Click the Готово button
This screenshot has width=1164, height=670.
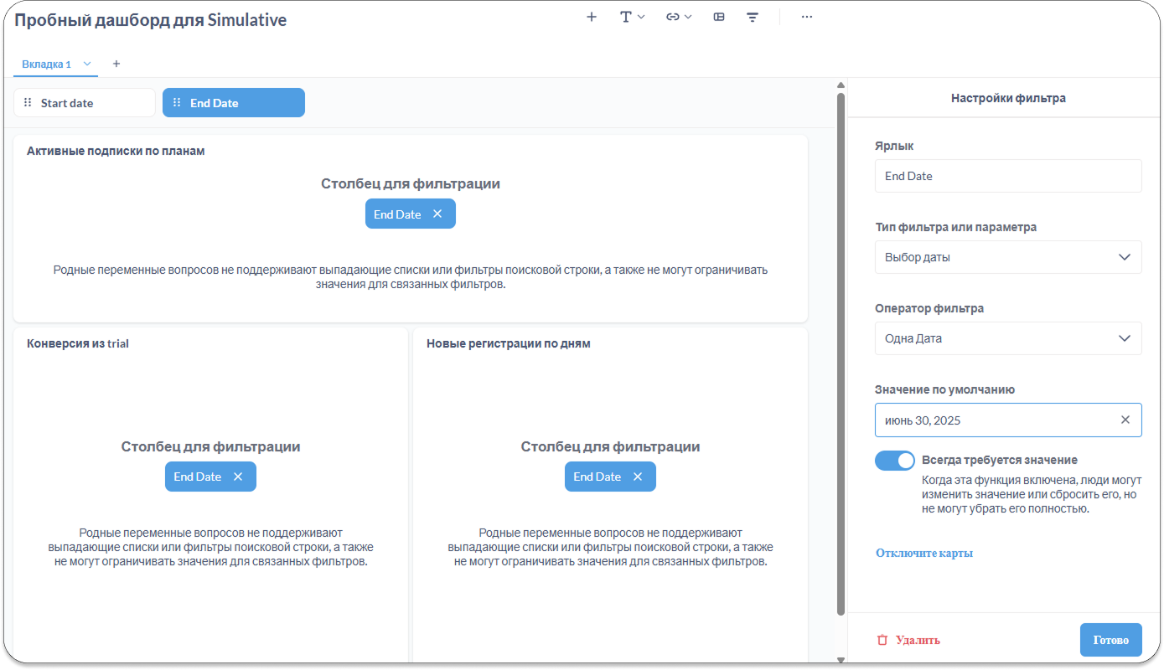(x=1110, y=640)
